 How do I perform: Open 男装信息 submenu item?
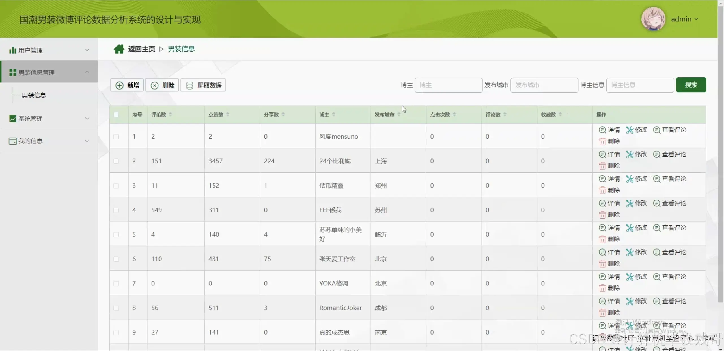34,95
